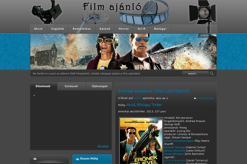Open the Jaimie Alexander actor link
This screenshot has height=164, width=247.
point(175,161)
